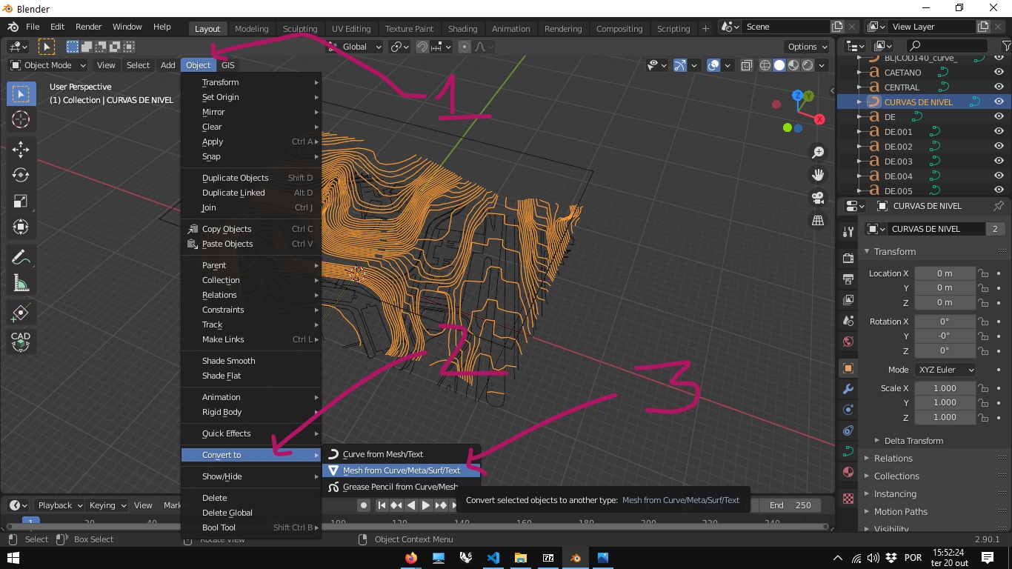This screenshot has width=1012, height=569.
Task: Choose the Measure tool
Action: [x=21, y=283]
